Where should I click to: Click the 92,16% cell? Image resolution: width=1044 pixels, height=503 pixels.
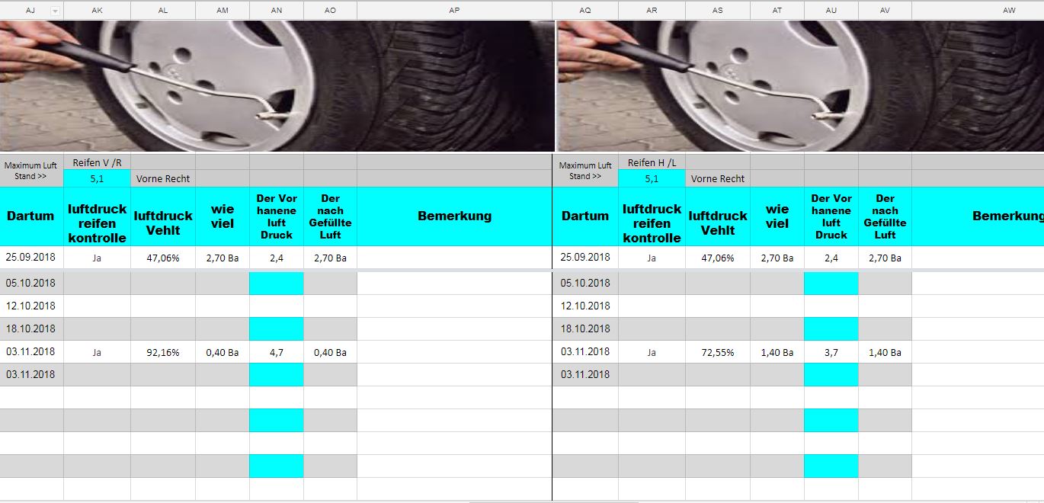163,352
